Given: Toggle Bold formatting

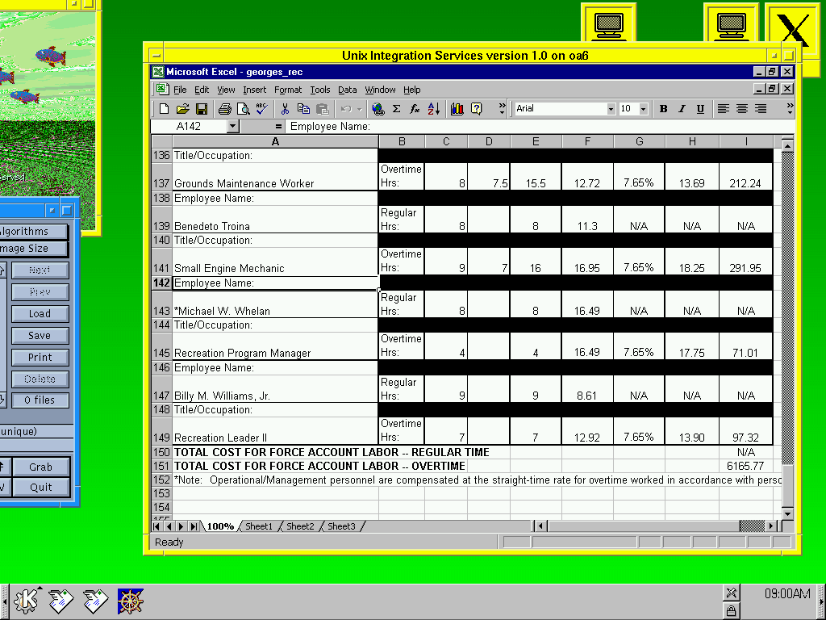Looking at the screenshot, I should click(663, 109).
